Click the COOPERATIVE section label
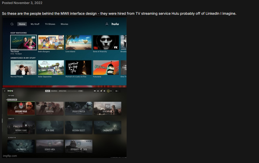 click(x=12, y=138)
